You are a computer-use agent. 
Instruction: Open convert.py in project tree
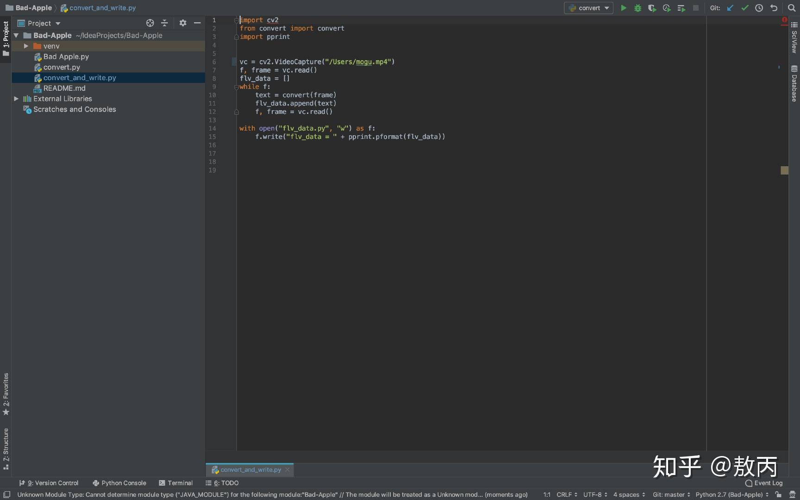[62, 67]
